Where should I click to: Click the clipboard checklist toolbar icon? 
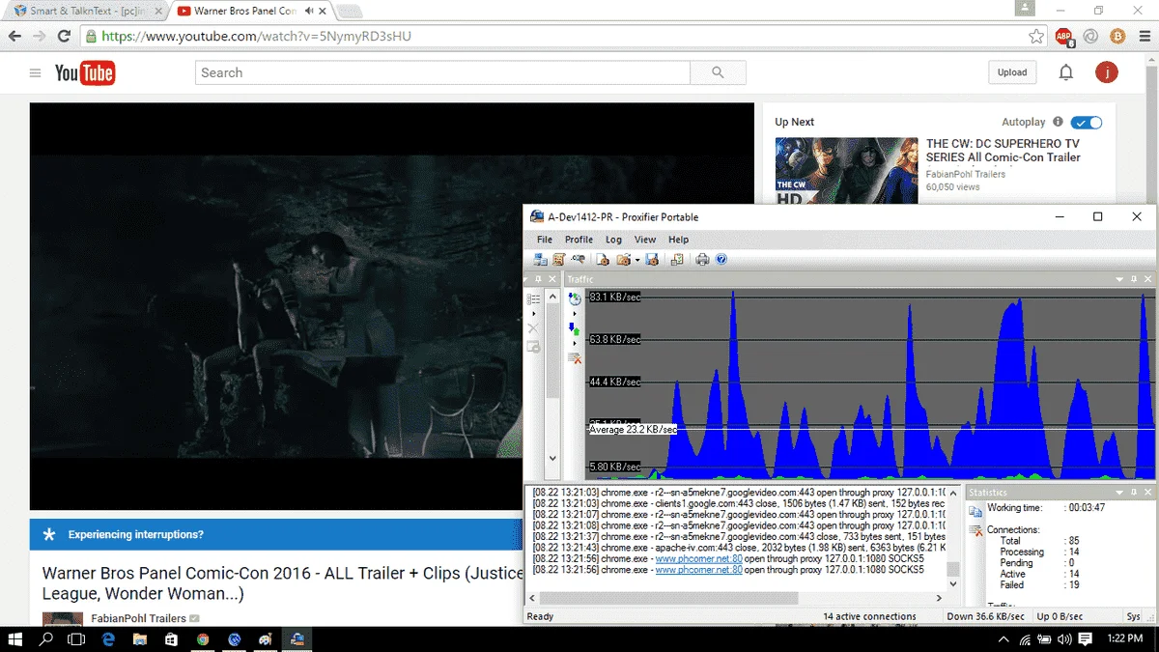(x=677, y=259)
